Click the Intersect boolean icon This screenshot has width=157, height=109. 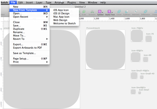click(x=136, y=12)
